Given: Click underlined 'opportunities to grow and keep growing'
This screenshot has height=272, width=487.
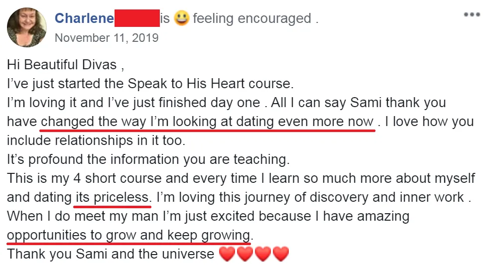Looking at the screenshot, I should (x=128, y=235).
